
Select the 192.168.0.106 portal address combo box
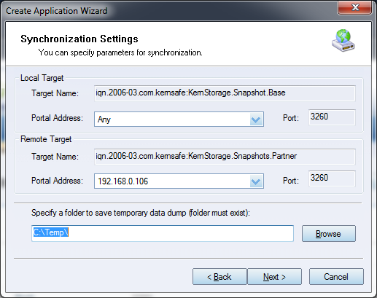pos(179,181)
